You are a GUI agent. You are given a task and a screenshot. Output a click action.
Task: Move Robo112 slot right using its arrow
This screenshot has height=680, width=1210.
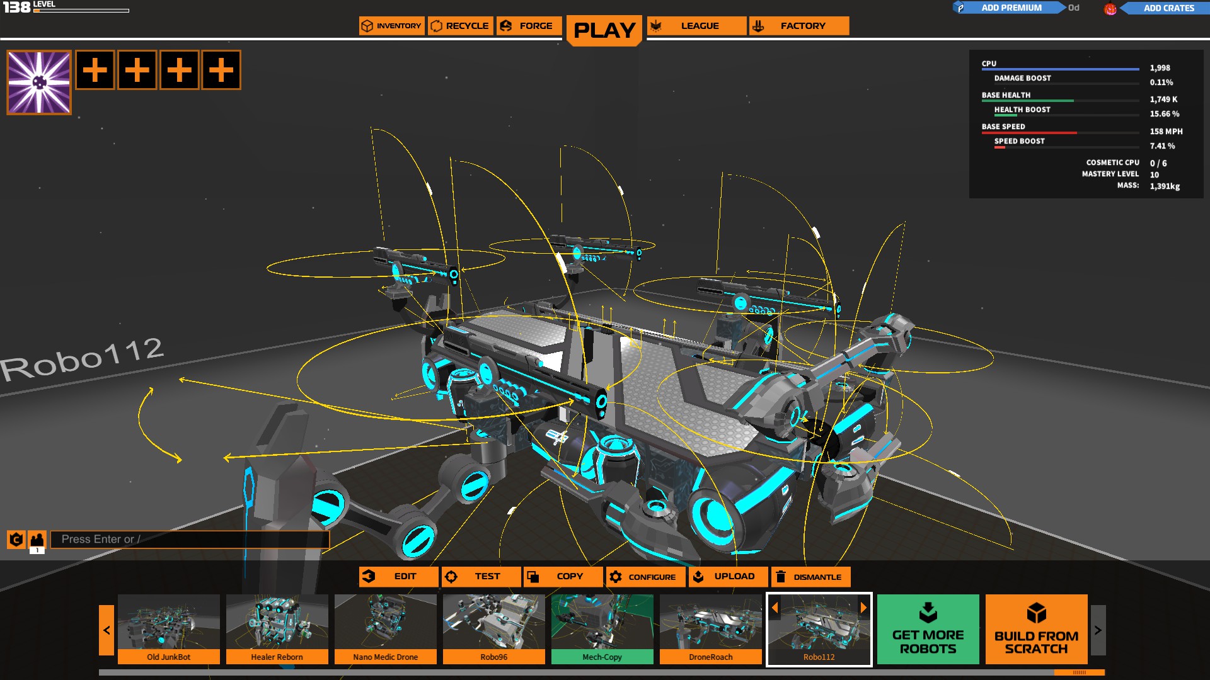[x=863, y=608]
